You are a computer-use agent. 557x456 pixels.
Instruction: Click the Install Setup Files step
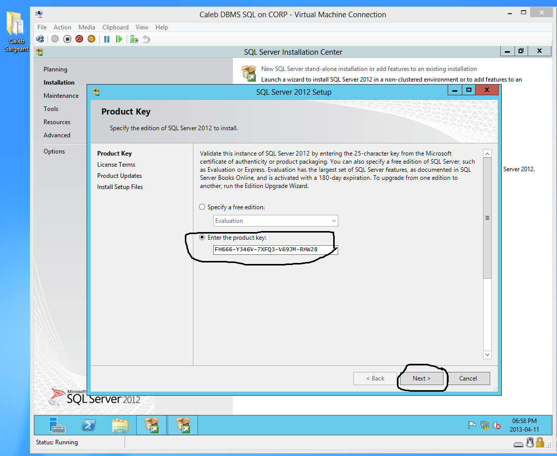click(120, 187)
